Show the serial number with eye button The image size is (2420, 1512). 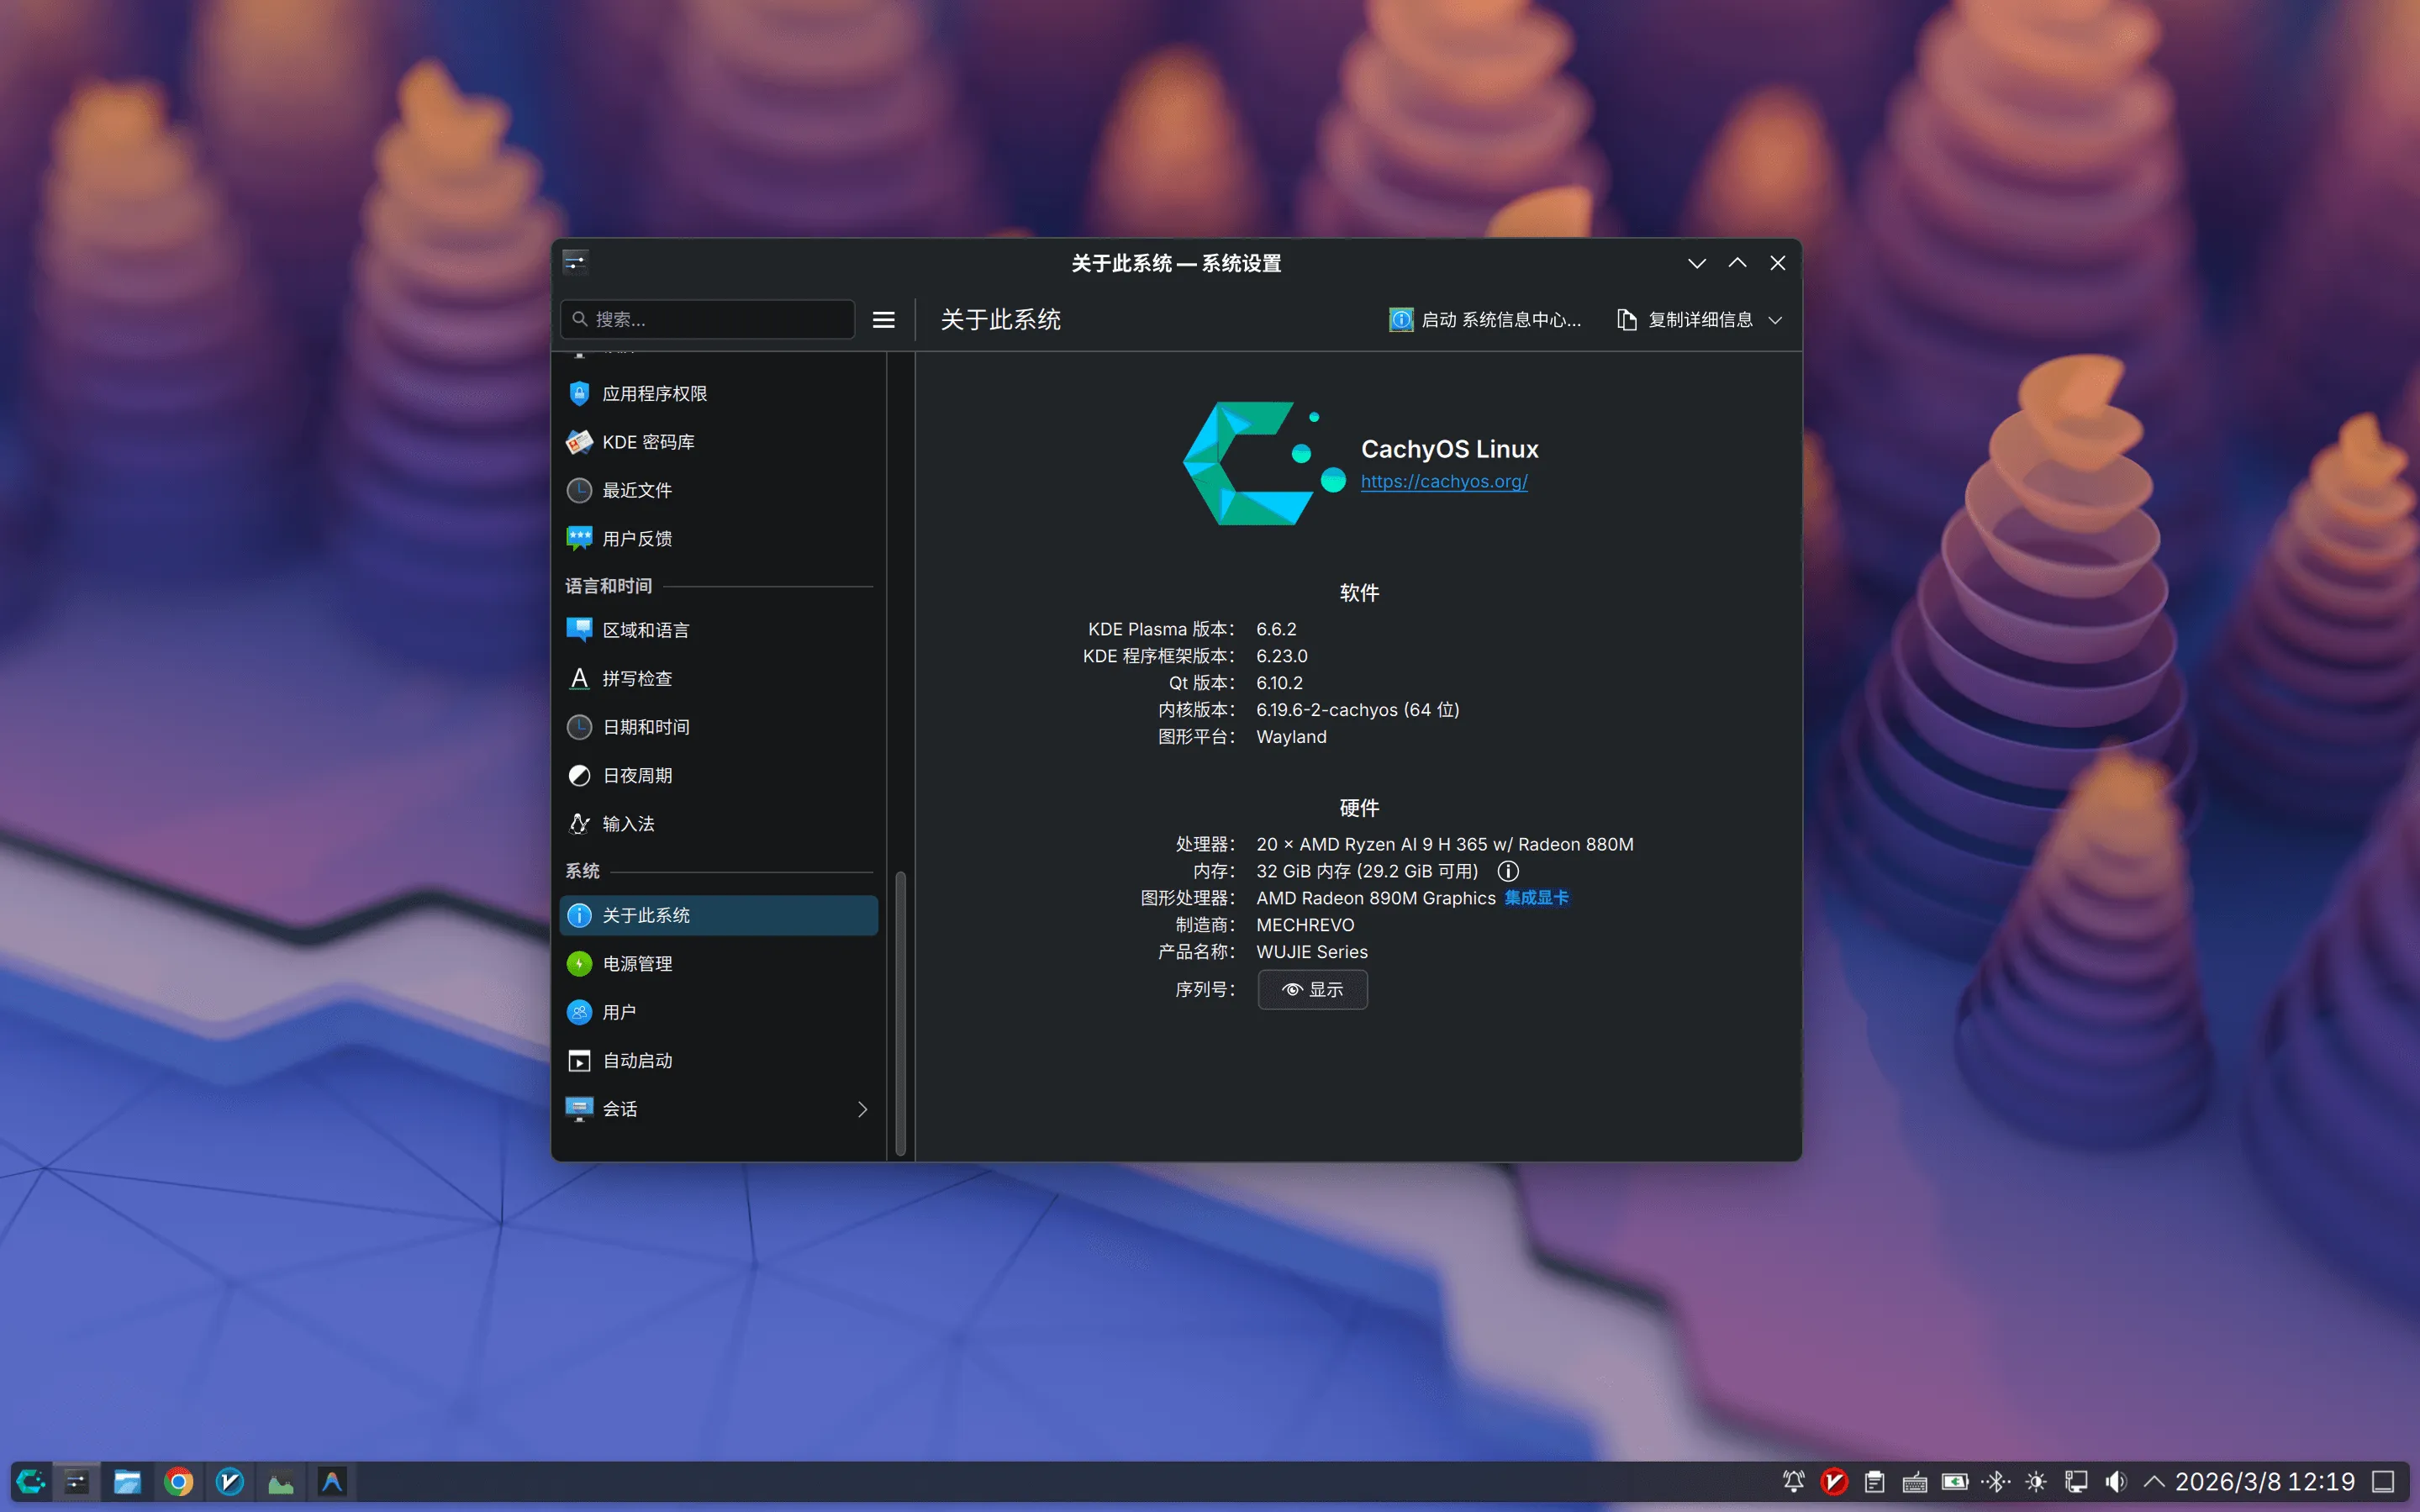click(x=1312, y=989)
